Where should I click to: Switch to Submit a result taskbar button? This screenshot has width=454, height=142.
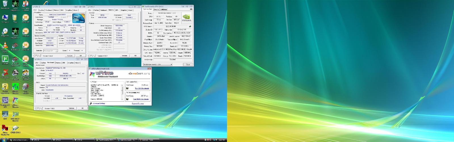tap(127, 140)
